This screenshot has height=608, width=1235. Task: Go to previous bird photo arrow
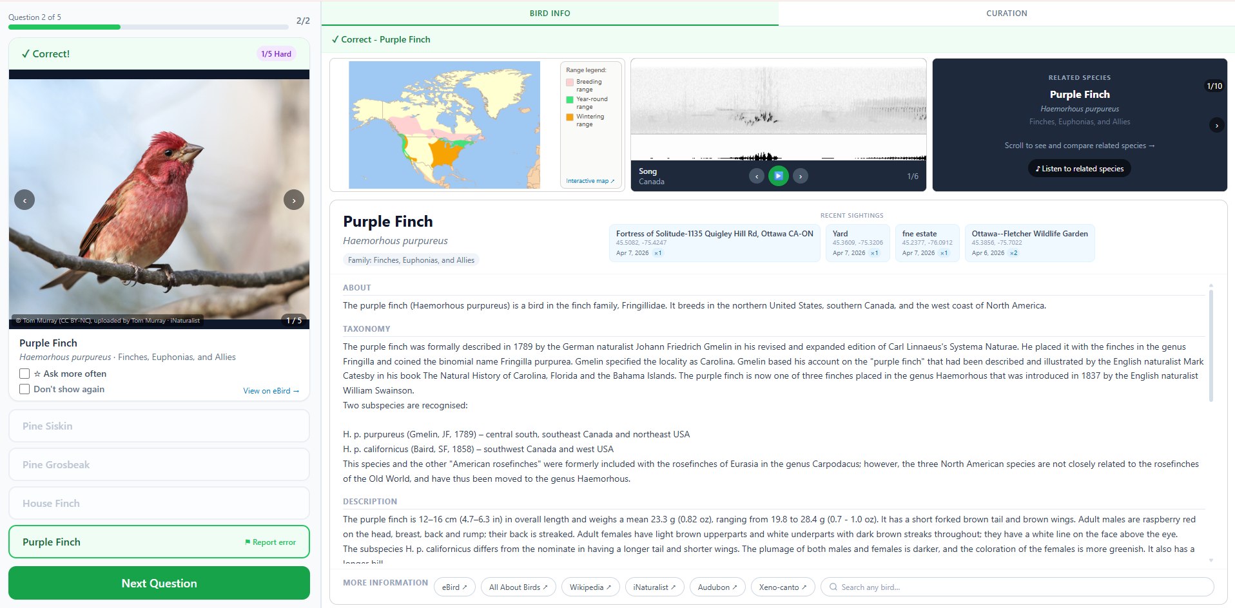(24, 200)
